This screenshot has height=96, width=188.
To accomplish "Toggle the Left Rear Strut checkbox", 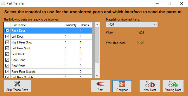I will [x=7, y=48].
